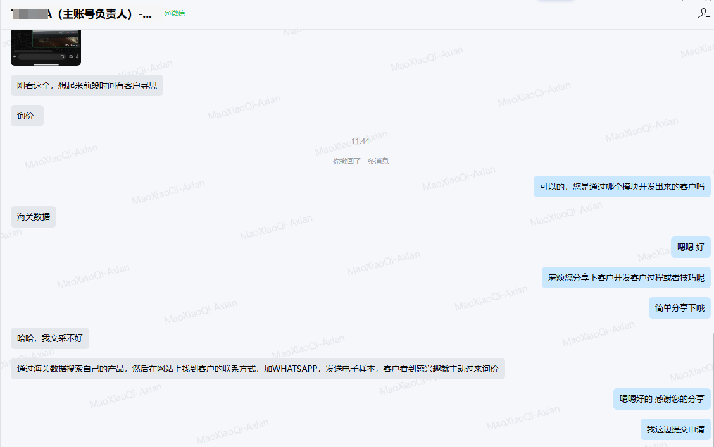Select the message bubble 海关数据
Viewport: 714px width, 447px height.
click(34, 217)
